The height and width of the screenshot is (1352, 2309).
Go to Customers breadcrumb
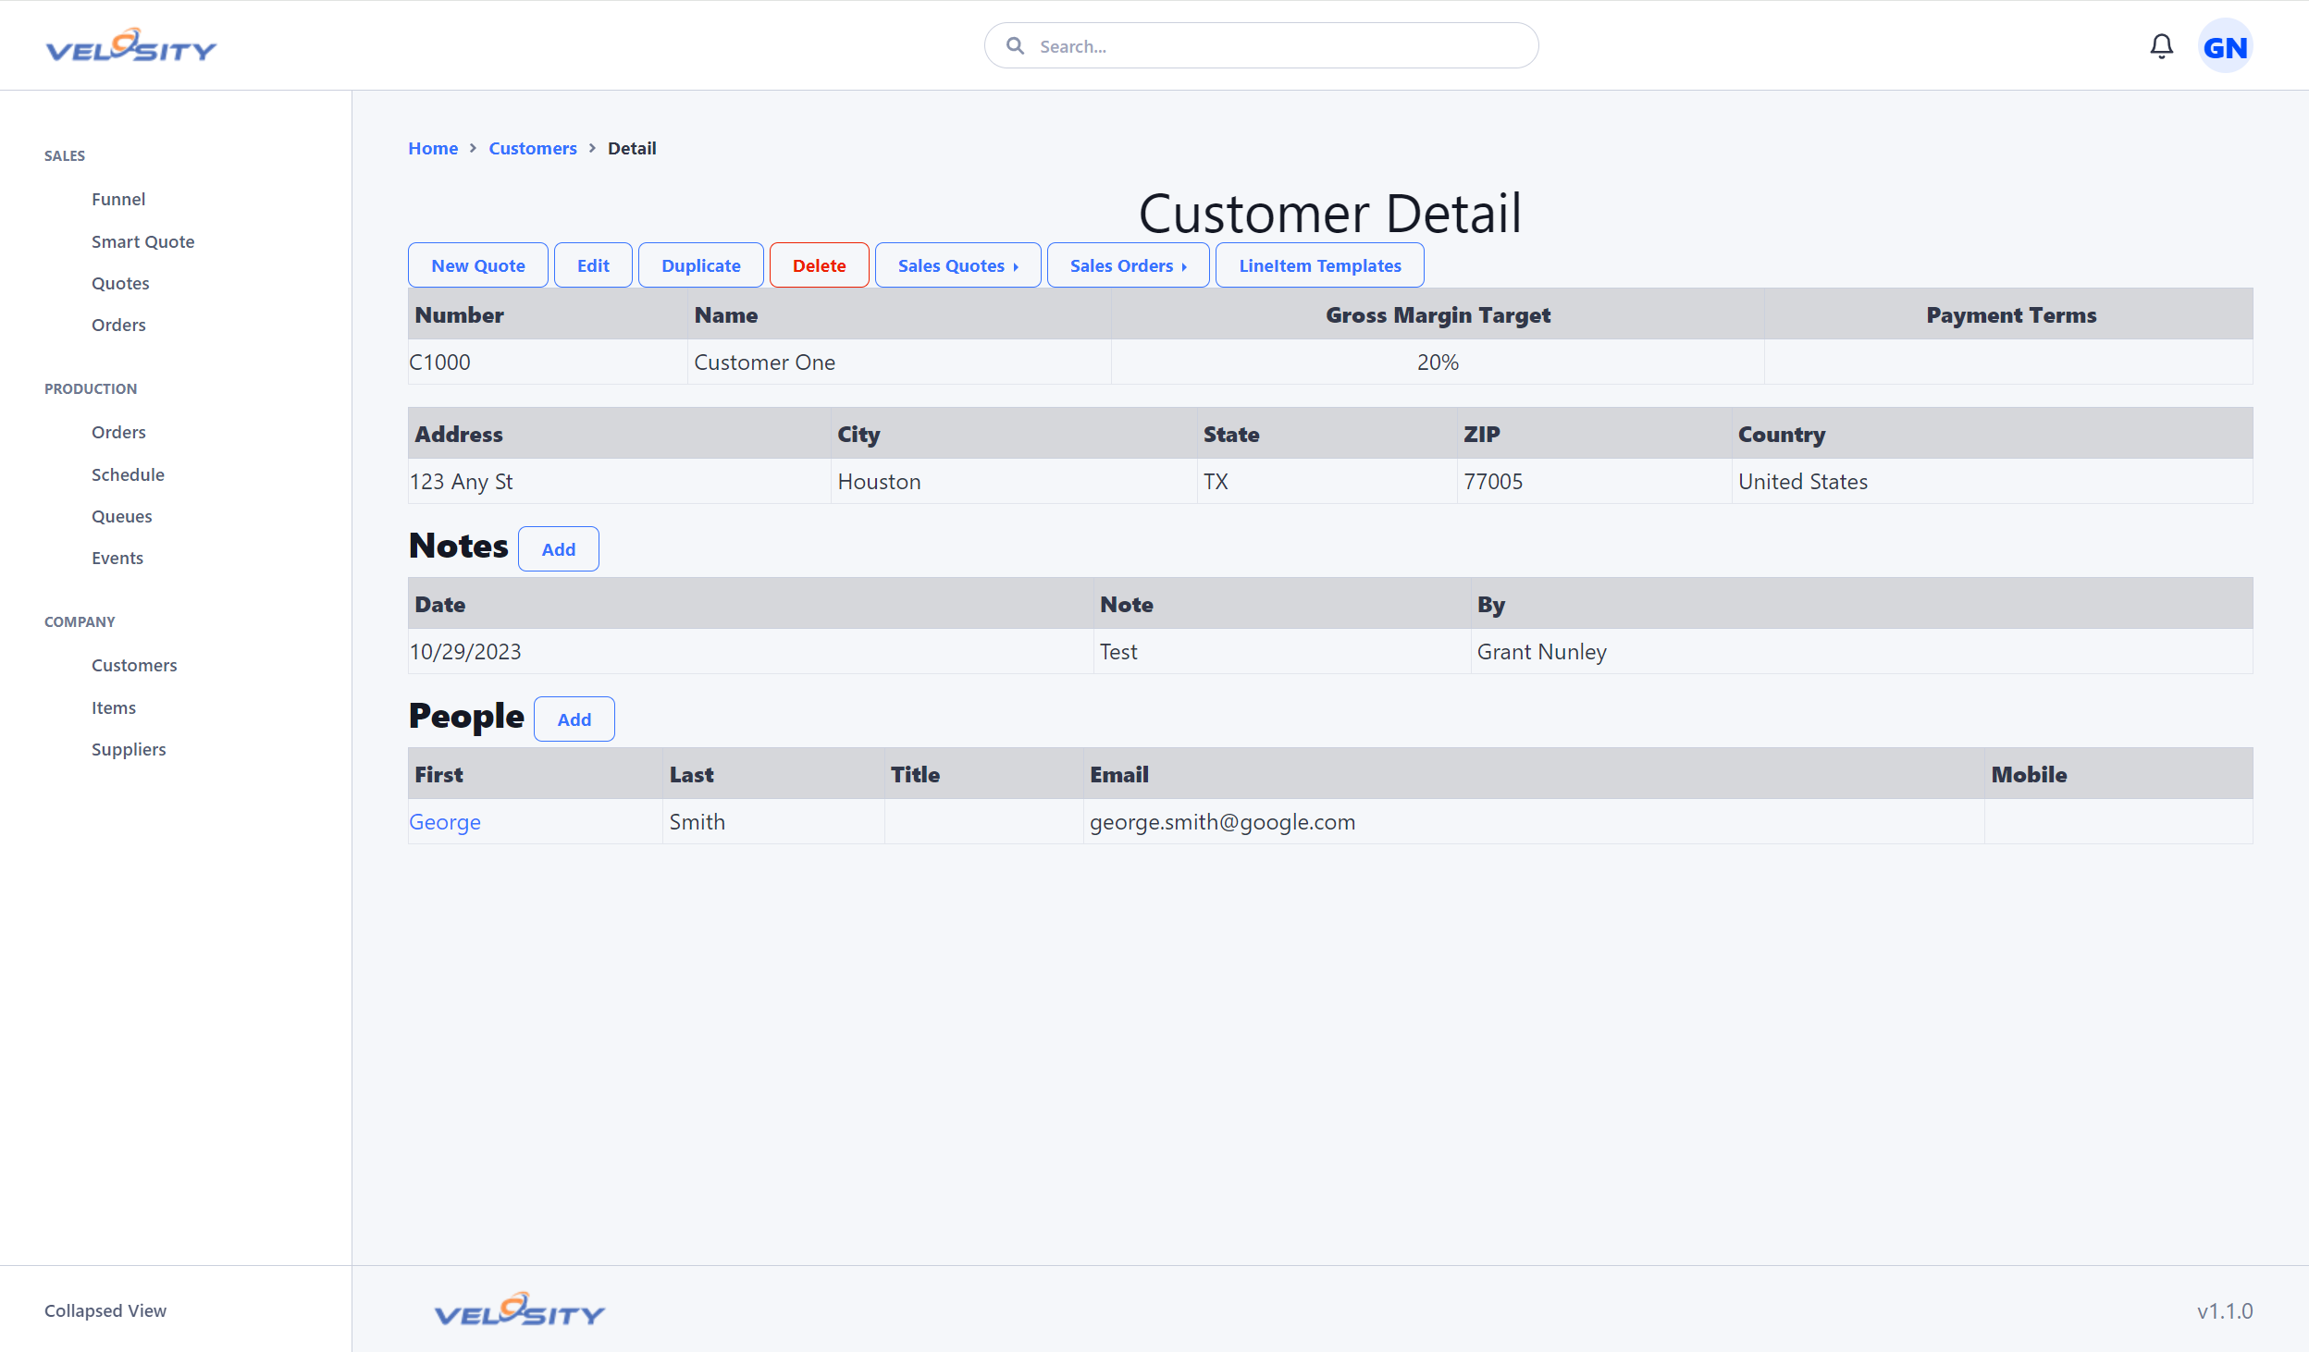(x=533, y=148)
